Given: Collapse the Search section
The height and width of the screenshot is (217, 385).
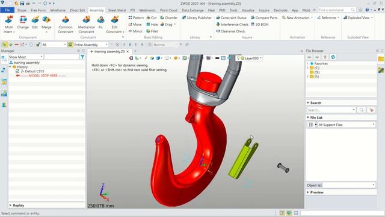Looking at the screenshot, I should [x=308, y=102].
